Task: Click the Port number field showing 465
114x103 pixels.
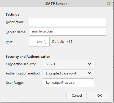Action: click(x=39, y=42)
